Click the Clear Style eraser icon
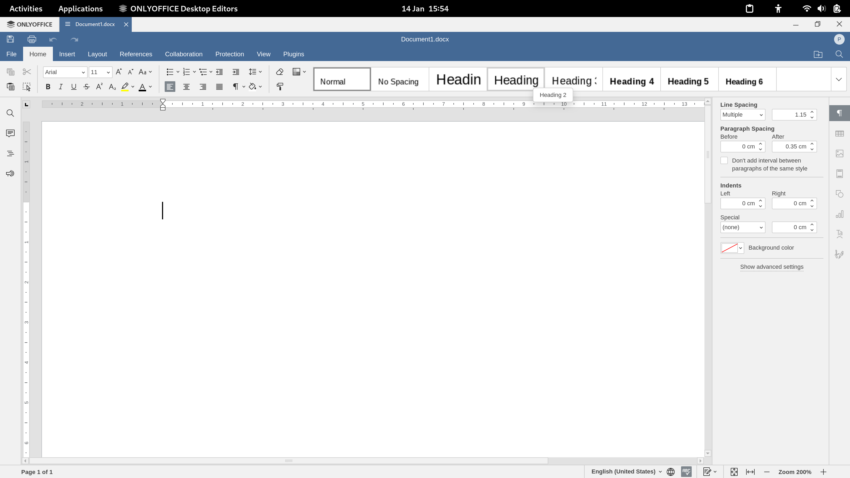Viewport: 850px width, 478px height. [280, 72]
